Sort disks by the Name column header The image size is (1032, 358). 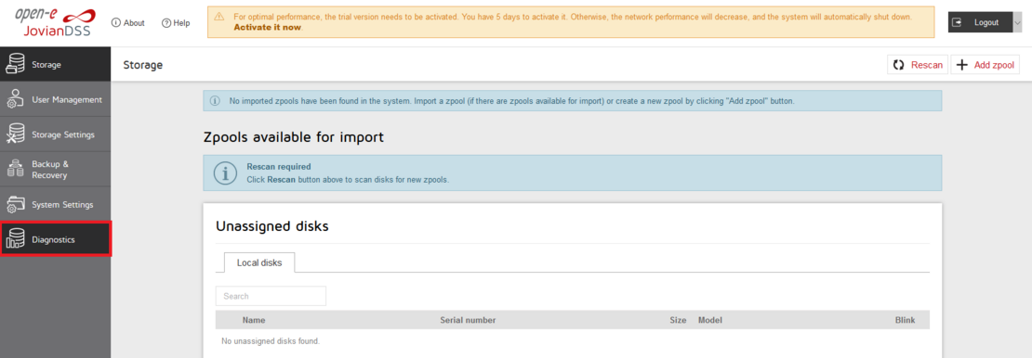point(254,321)
